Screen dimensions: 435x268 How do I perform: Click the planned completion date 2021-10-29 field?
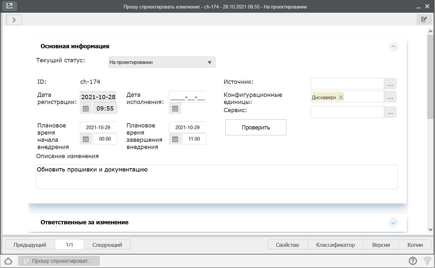pyautogui.click(x=187, y=127)
